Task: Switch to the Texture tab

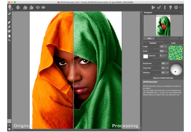Action: (153, 43)
